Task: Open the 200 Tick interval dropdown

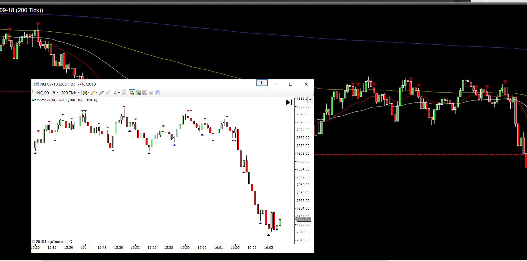Action: [70, 93]
